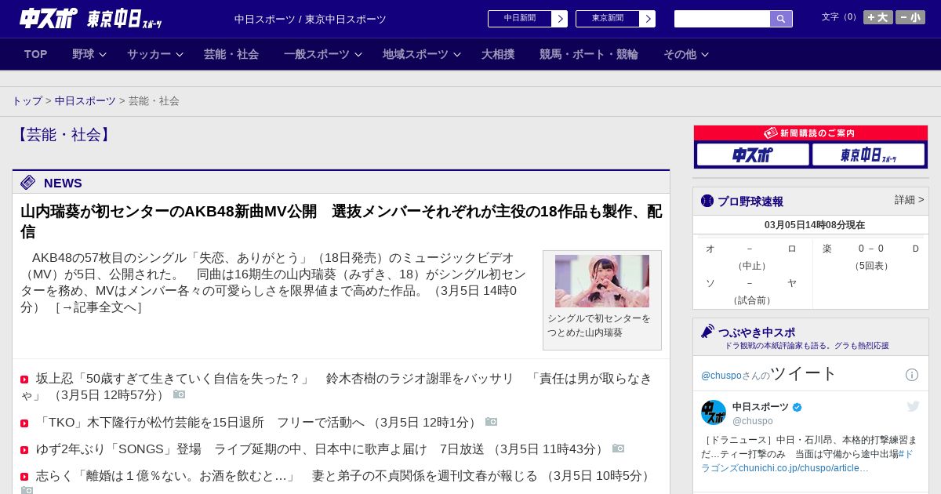Click the verified badge beside 中日スポーツ

[797, 408]
